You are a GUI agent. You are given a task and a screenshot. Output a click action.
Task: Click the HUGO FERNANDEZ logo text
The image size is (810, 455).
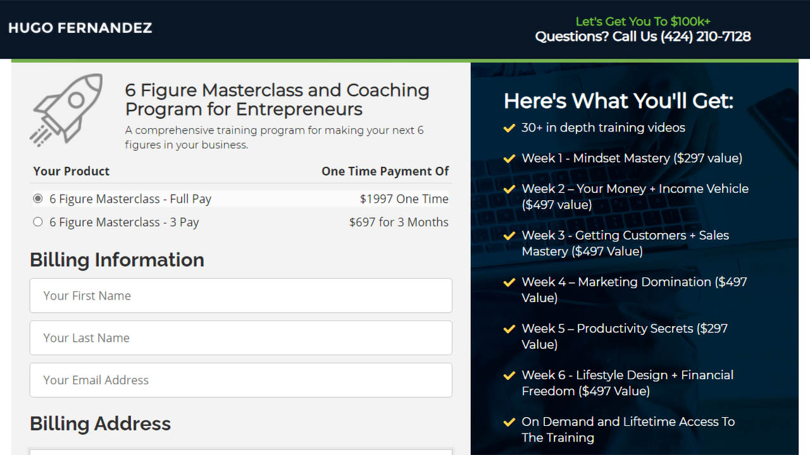coord(80,28)
